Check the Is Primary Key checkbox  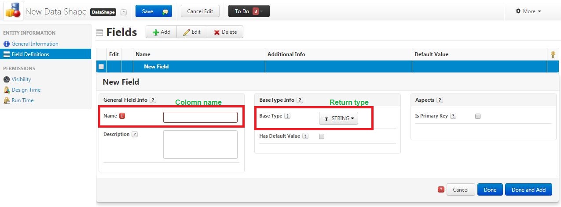tap(478, 116)
